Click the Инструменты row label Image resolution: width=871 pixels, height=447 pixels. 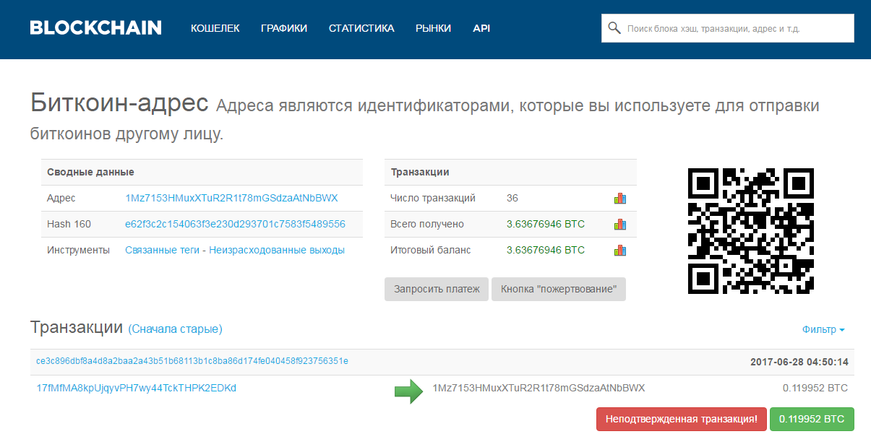[78, 250]
